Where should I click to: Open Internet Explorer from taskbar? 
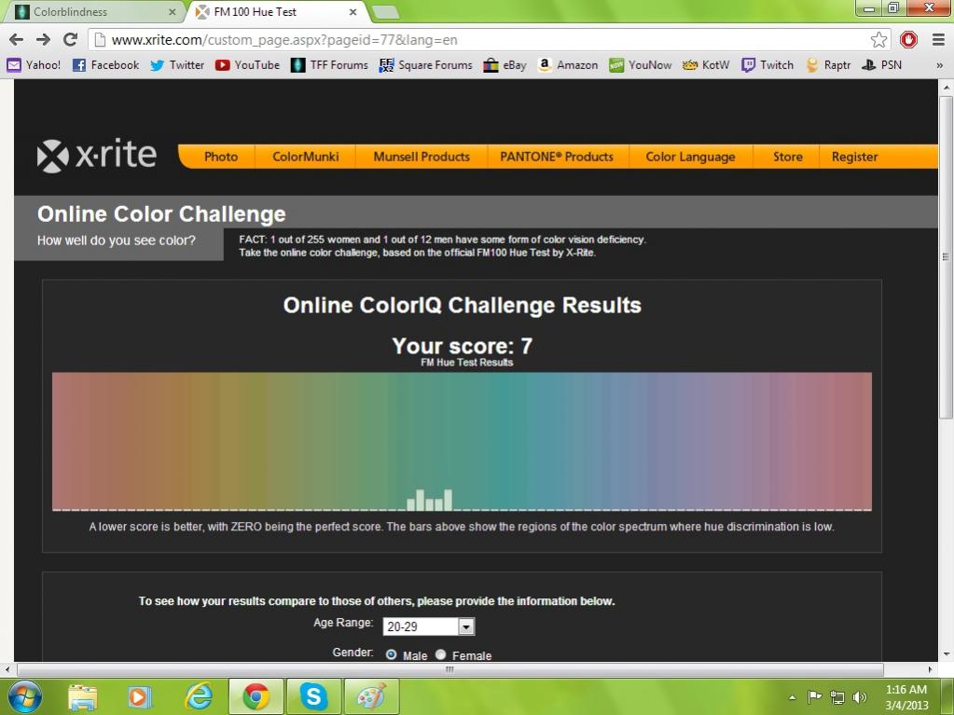point(199,697)
